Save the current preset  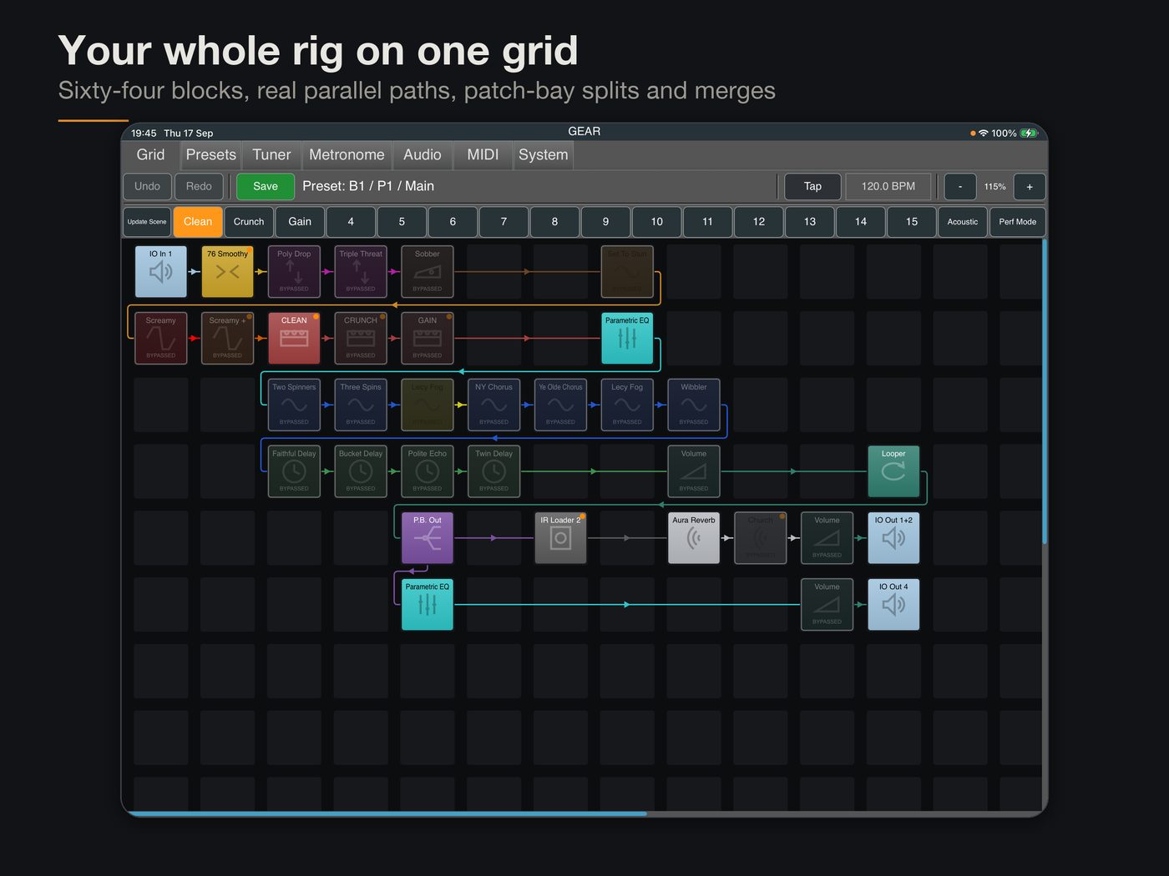point(266,187)
